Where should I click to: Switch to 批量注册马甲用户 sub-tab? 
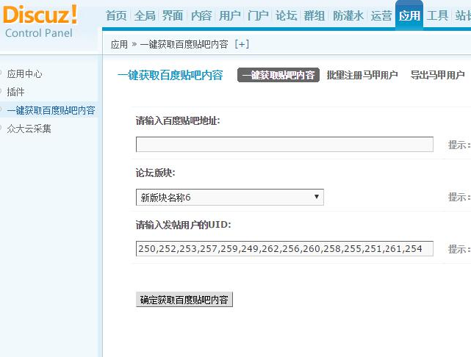coord(362,75)
